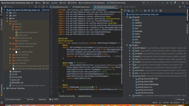This screenshot has width=189, height=106.
Task: Collapse the target folder in project tree
Action: [7, 21]
